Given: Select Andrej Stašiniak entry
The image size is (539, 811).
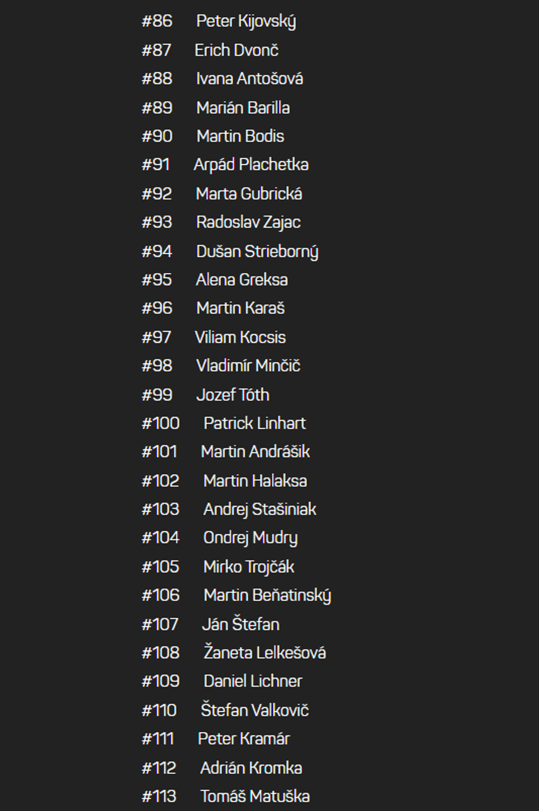Looking at the screenshot, I should (259, 509).
